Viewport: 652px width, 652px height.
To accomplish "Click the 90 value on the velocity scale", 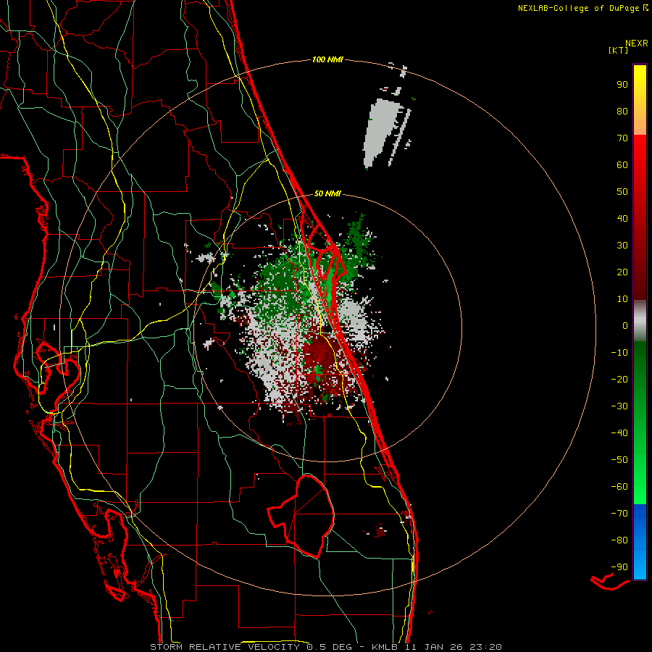I will pos(622,85).
